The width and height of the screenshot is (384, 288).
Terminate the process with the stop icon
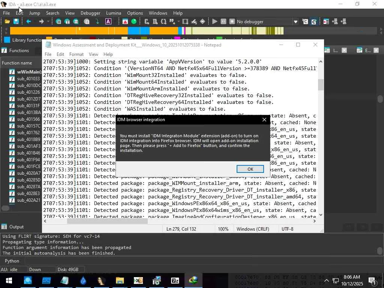point(232,21)
